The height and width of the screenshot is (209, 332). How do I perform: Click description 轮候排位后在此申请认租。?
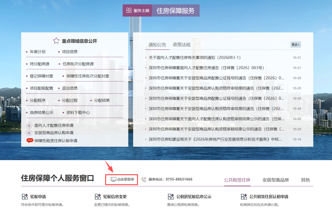click(259, 205)
